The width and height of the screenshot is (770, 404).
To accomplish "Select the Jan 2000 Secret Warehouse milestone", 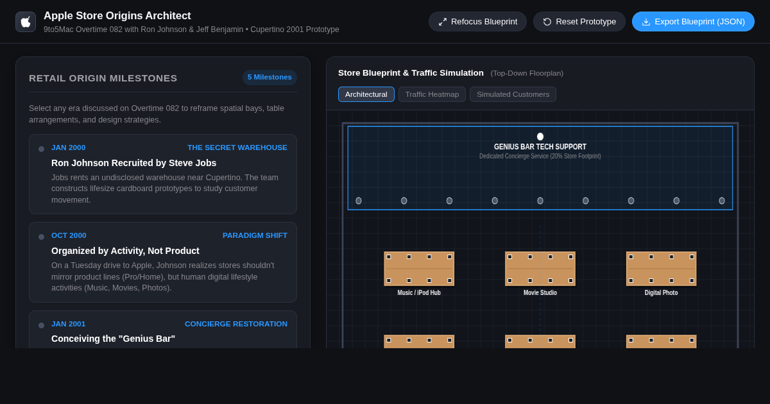I will tap(163, 174).
